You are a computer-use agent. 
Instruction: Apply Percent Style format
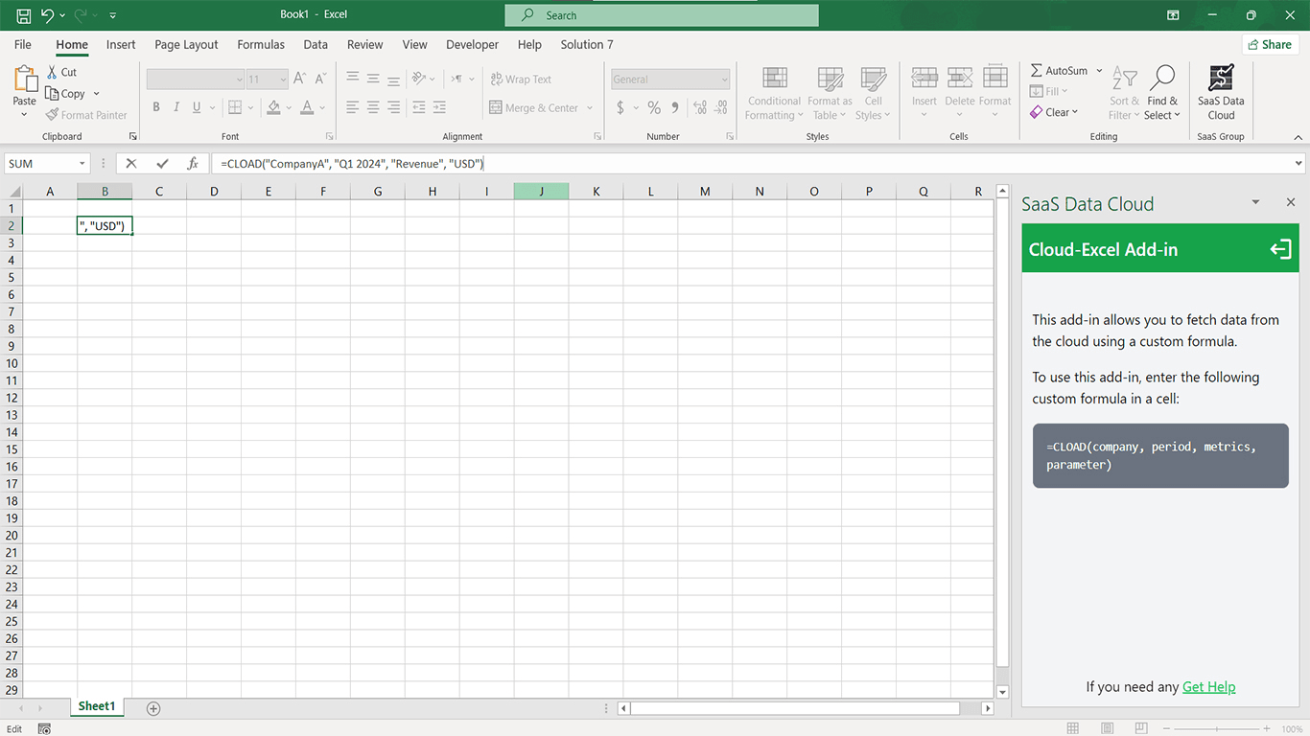tap(654, 107)
